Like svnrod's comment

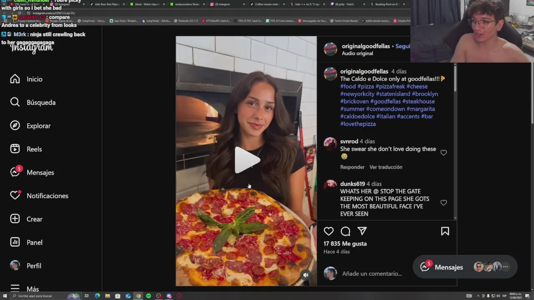click(443, 152)
